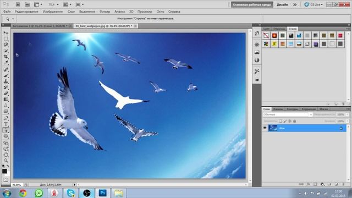
Task: Apply the no-style swatch in Styles
Action: coord(266,35)
